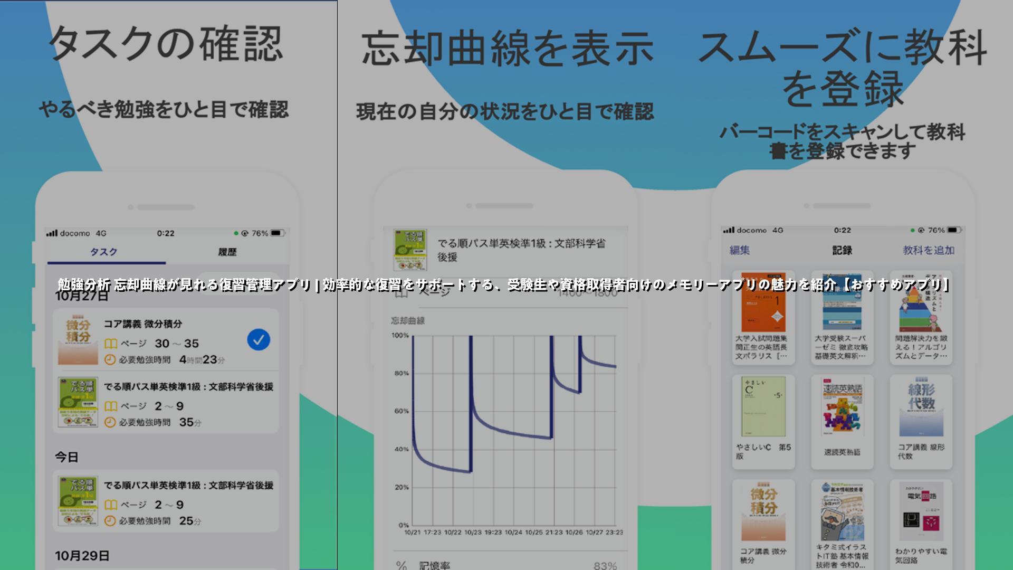1013x570 pixels.
Task: Open the コア講義 微分積分 book cover under 10月27日
Action: (78, 340)
